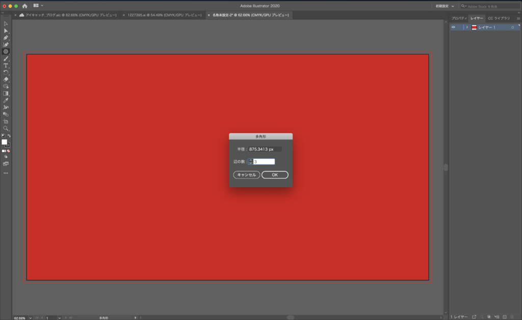Select the Eyedropper tool
522x320 pixels.
coord(6,100)
